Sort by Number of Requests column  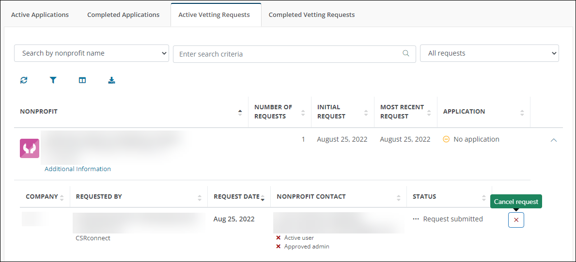pyautogui.click(x=273, y=112)
